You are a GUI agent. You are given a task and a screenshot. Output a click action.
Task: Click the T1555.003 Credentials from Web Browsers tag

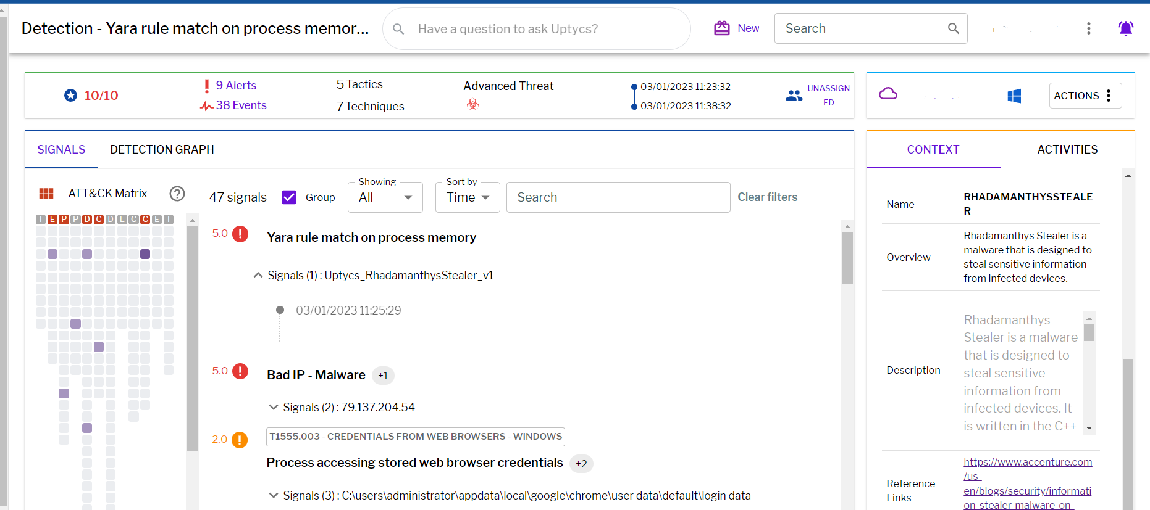coord(416,437)
